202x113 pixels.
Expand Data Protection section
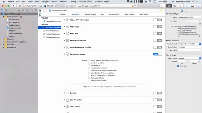tap(64, 100)
